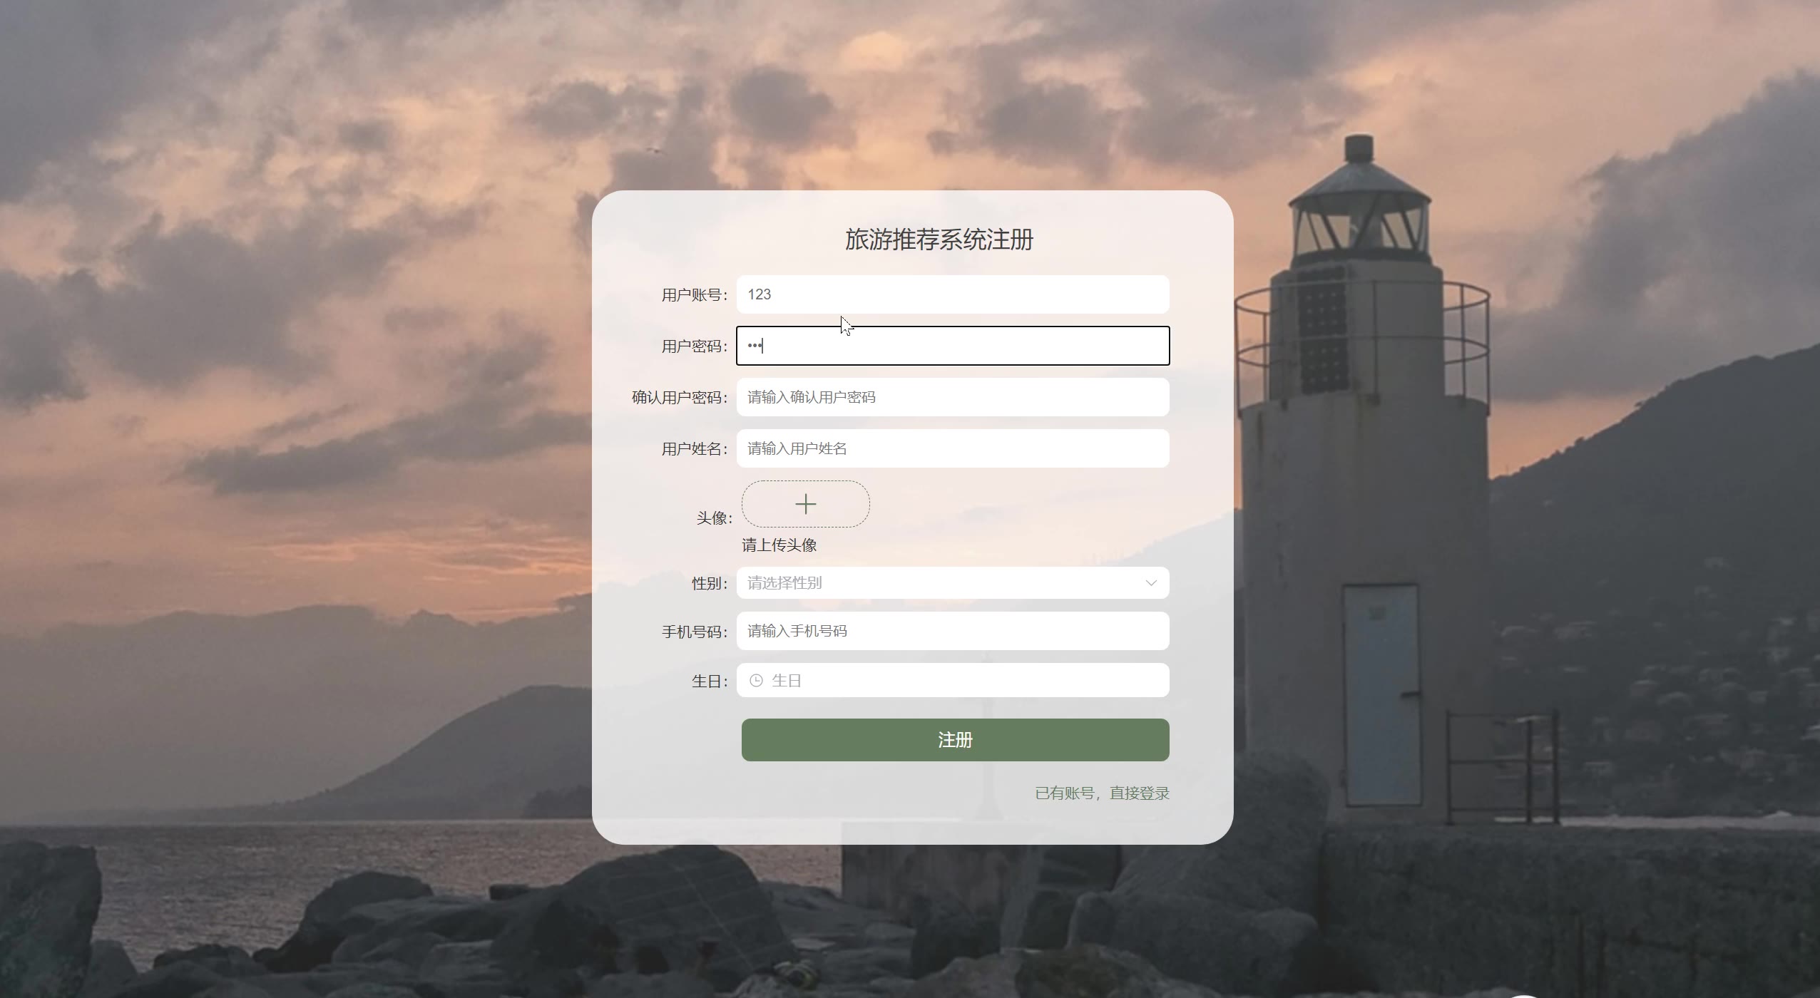Viewport: 1820px width, 998px height.
Task: Click the green 注册 button
Action: tap(955, 740)
